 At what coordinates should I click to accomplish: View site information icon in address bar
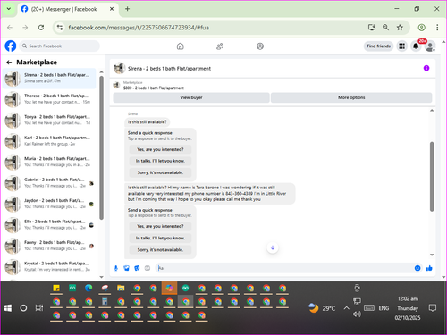[60, 28]
